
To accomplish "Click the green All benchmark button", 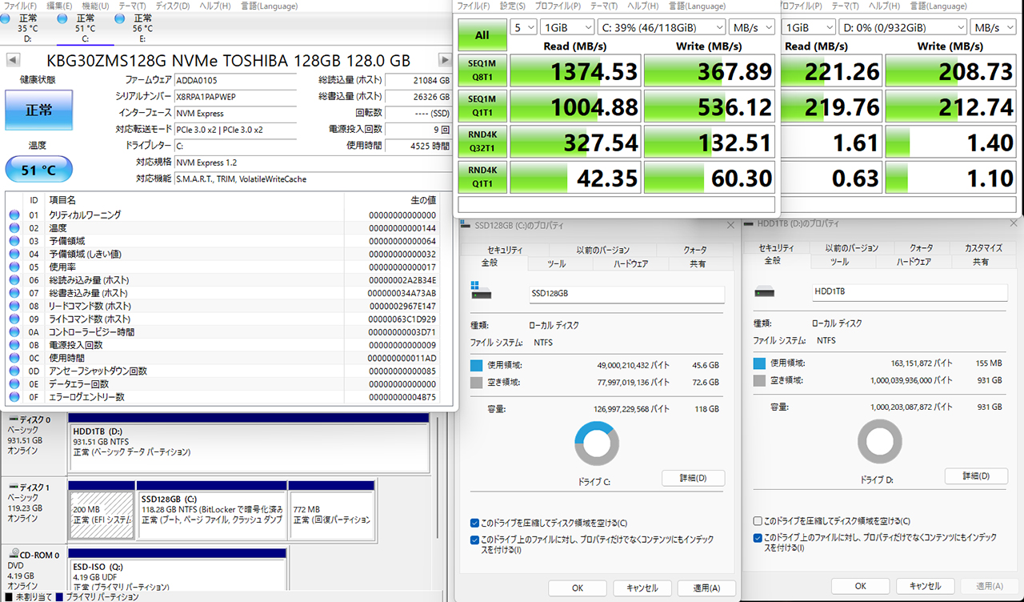I will (482, 35).
